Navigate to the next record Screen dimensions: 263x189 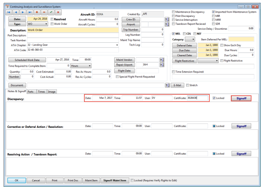tap(24, 13)
